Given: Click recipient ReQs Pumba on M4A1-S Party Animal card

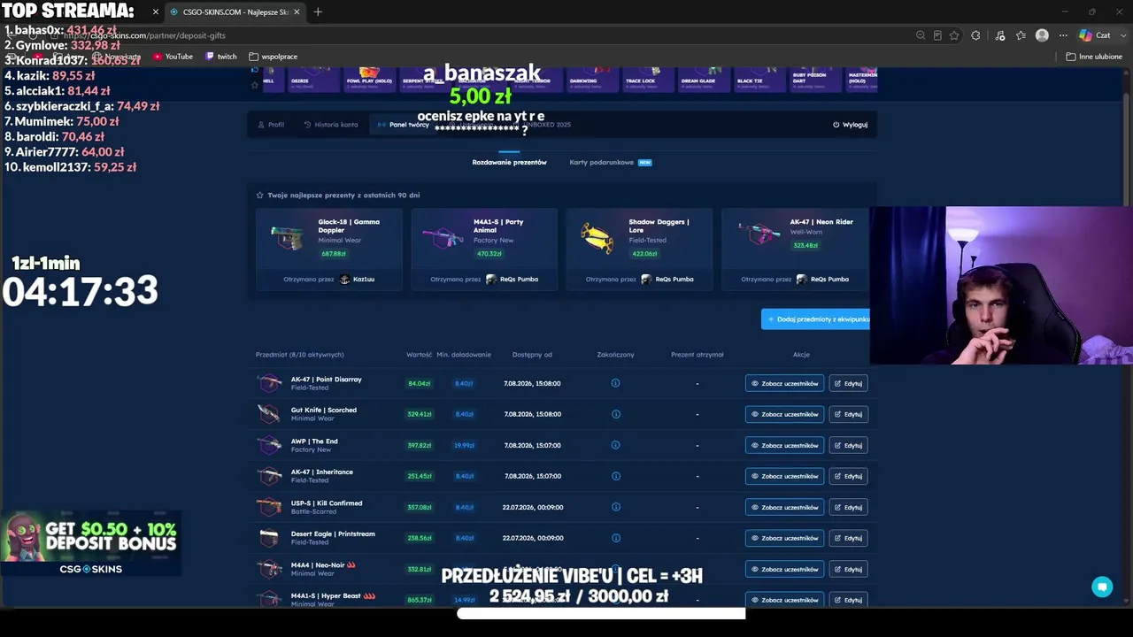Looking at the screenshot, I should pyautogui.click(x=511, y=280).
